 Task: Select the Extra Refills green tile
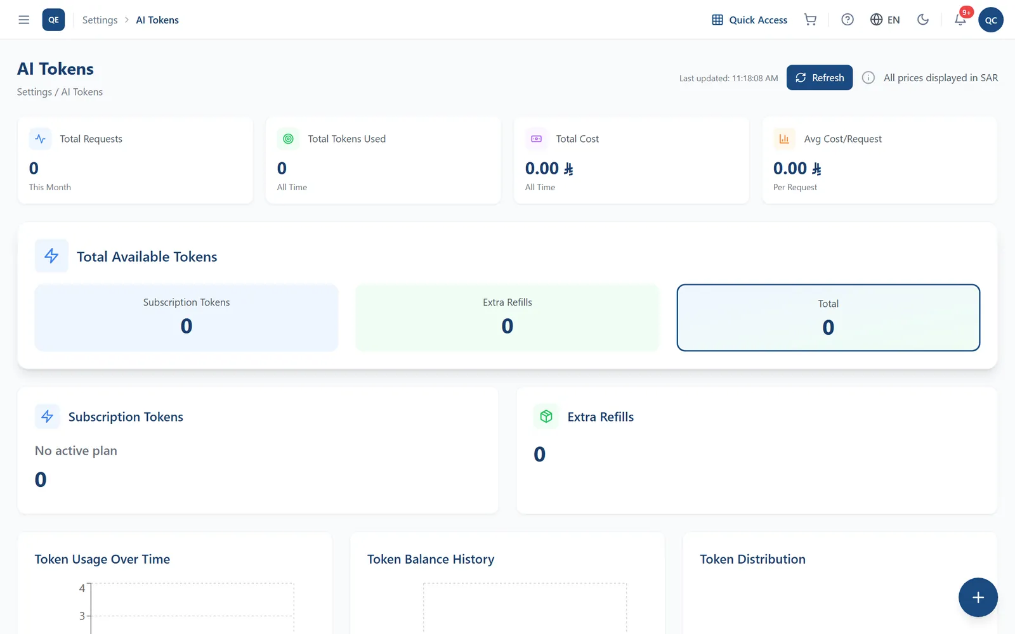tap(507, 318)
